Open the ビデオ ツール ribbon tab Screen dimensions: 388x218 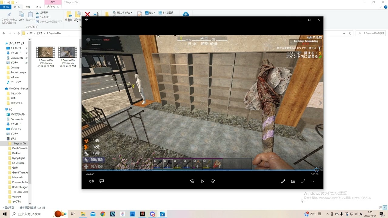click(53, 7)
